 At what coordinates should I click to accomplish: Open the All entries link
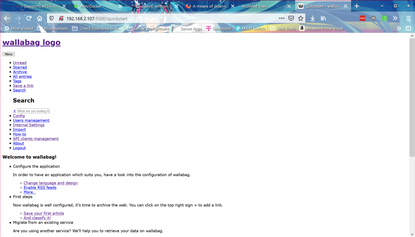pyautogui.click(x=22, y=76)
